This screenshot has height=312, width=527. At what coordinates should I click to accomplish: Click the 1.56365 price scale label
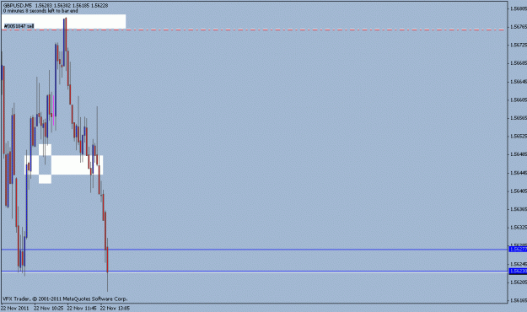519,209
